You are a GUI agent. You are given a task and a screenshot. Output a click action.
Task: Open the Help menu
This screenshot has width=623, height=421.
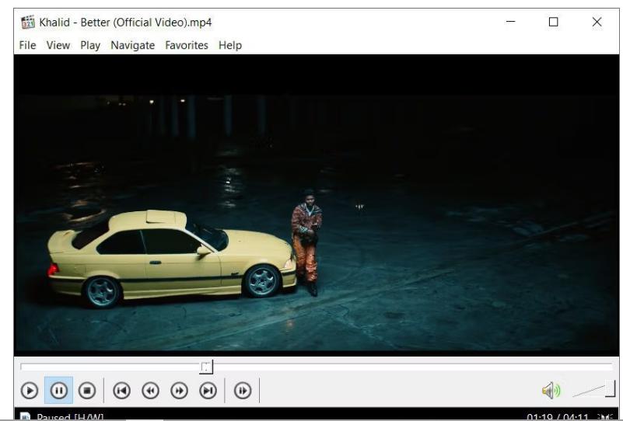click(x=230, y=45)
